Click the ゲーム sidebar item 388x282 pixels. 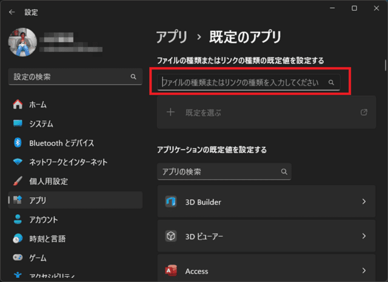(38, 257)
